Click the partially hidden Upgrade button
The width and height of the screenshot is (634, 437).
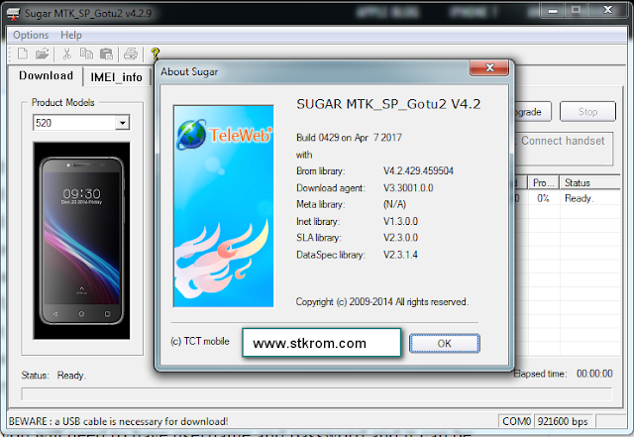click(532, 112)
